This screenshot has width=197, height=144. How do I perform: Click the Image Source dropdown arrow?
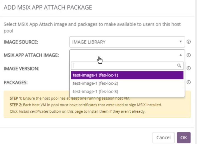[180, 42]
